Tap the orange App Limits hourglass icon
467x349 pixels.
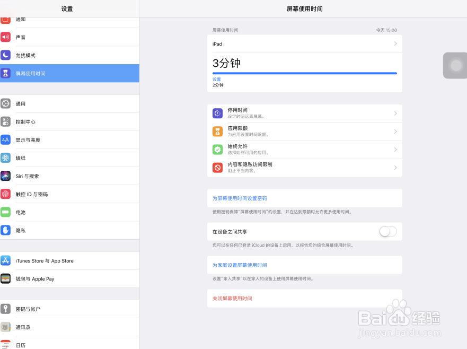click(217, 132)
